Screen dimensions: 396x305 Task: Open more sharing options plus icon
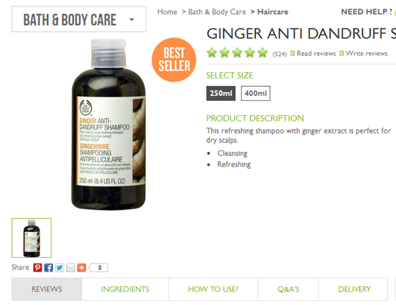click(81, 268)
